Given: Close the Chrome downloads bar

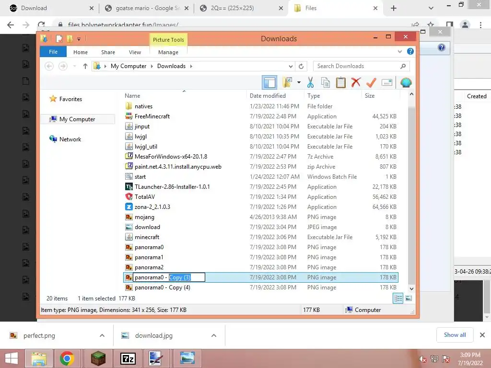Looking at the screenshot, I should coord(482,335).
